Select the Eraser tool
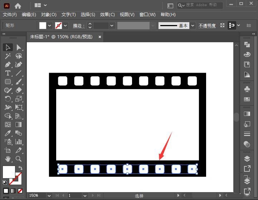The image size is (258, 200). click(19, 90)
